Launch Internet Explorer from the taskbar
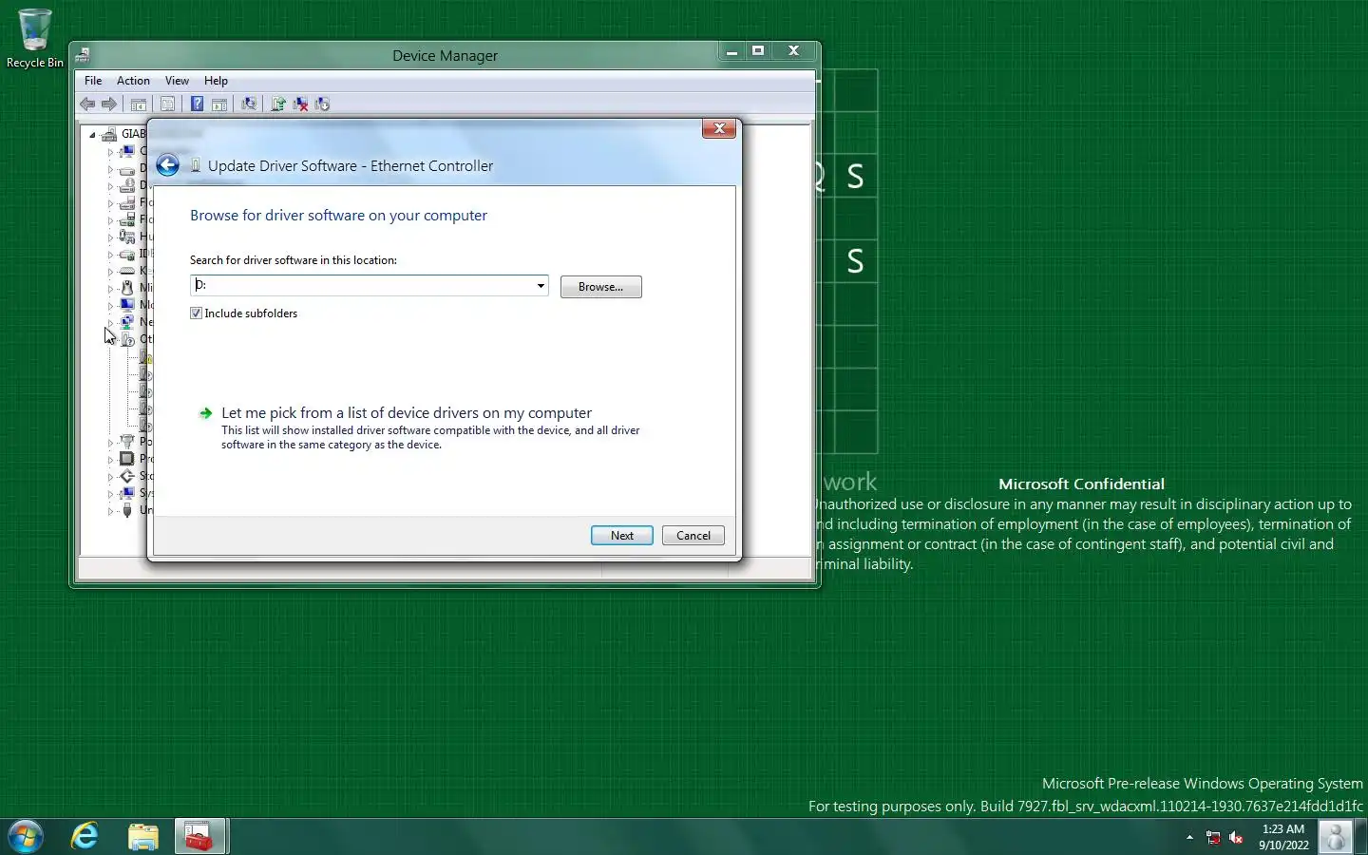The image size is (1368, 855). pyautogui.click(x=85, y=837)
